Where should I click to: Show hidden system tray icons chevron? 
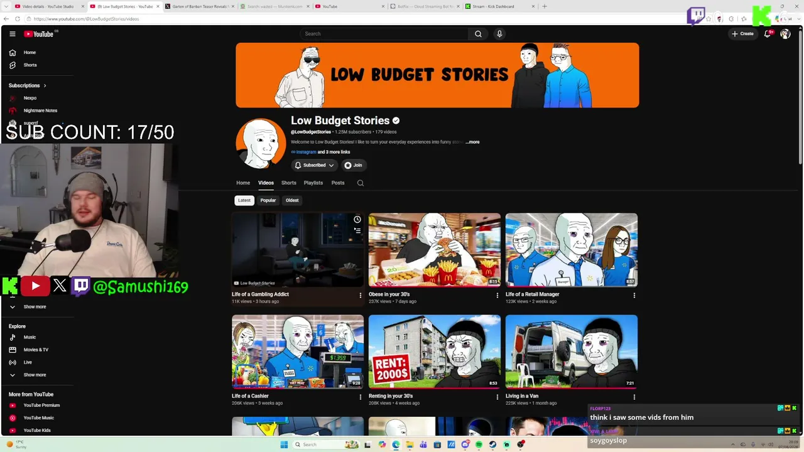point(732,444)
